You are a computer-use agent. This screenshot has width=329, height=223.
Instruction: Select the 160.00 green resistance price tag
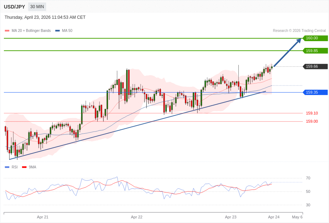pyautogui.click(x=315, y=38)
